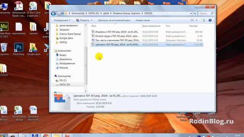
Task: Change the view with the view icon
Action: pos(192,20)
